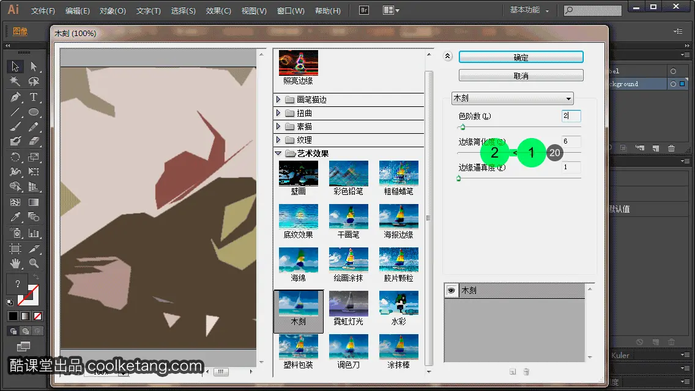Collapse the filter gallery thumbnails panel

[447, 56]
